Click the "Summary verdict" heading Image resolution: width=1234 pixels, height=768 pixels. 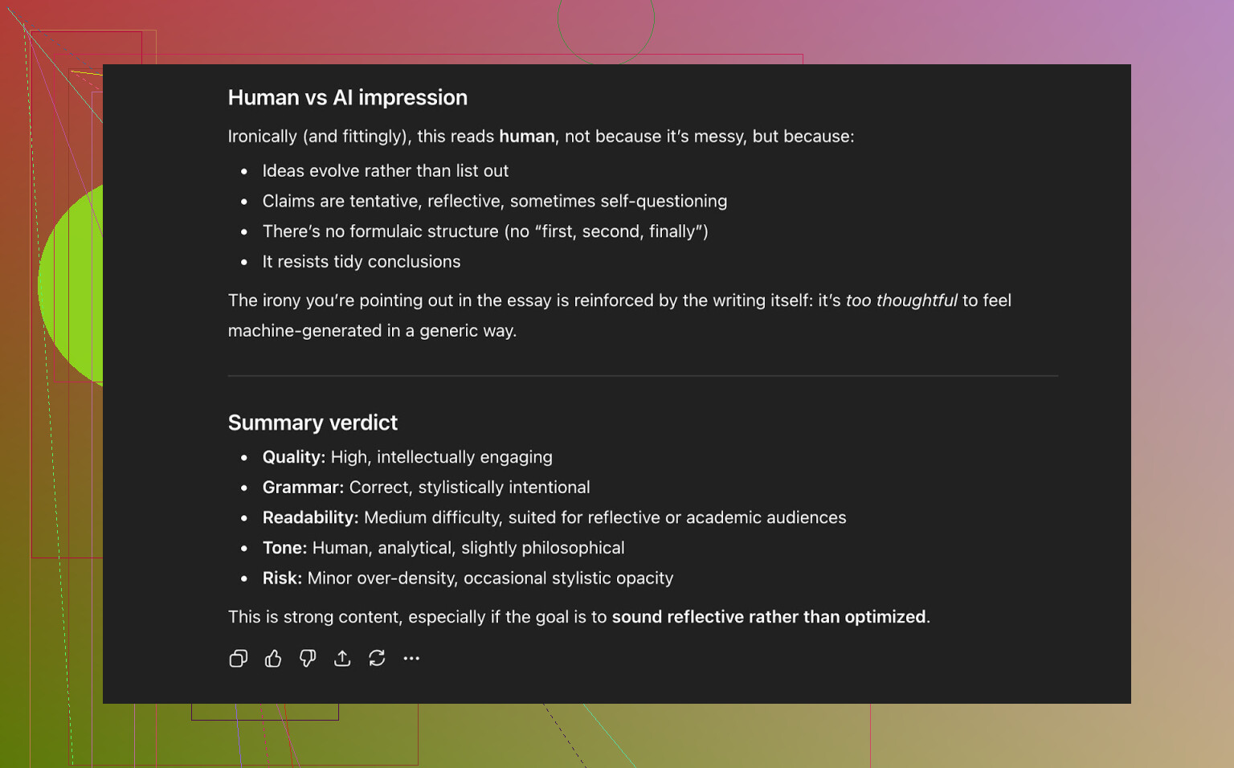coord(313,423)
